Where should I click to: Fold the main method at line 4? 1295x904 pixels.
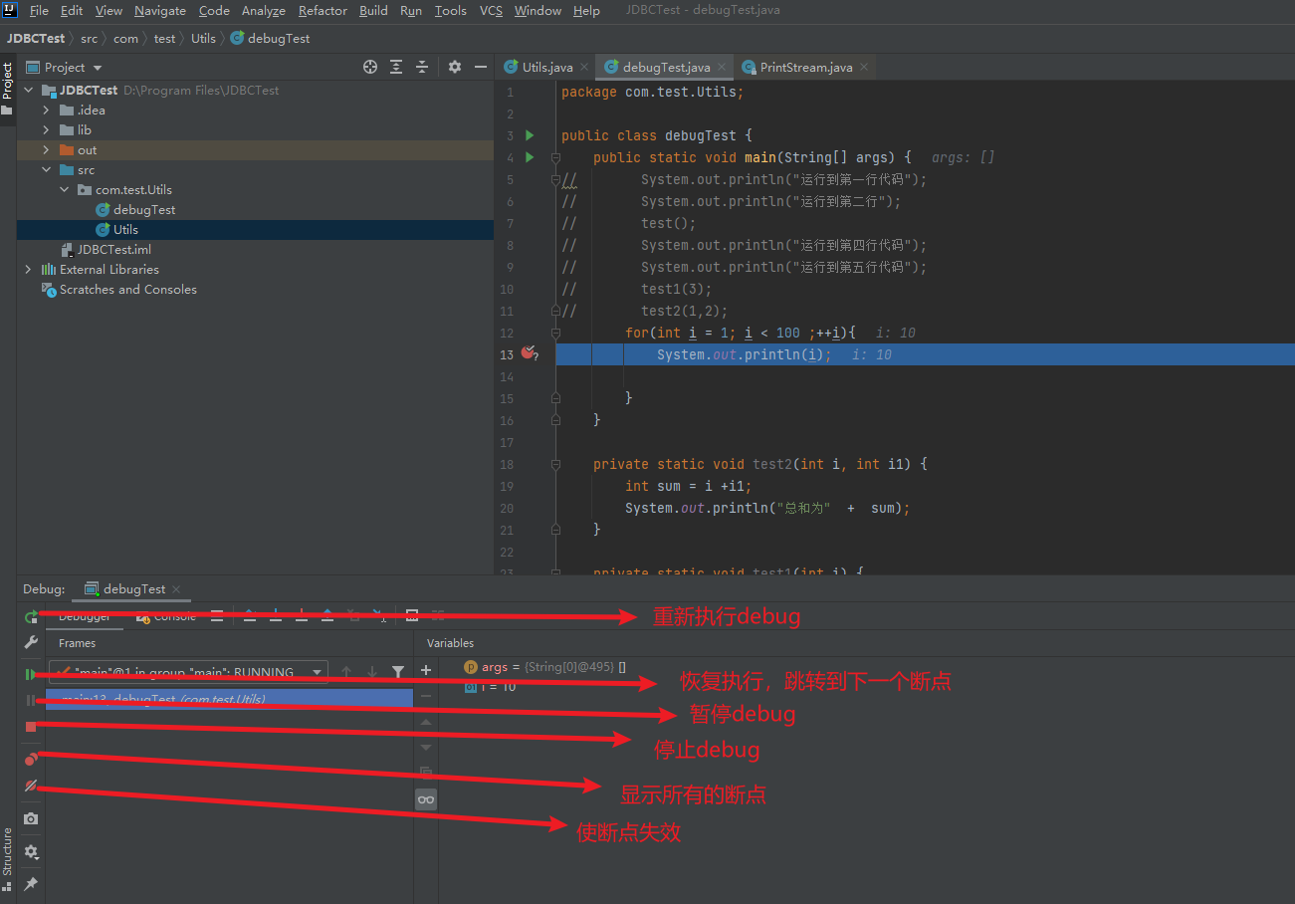click(x=555, y=157)
